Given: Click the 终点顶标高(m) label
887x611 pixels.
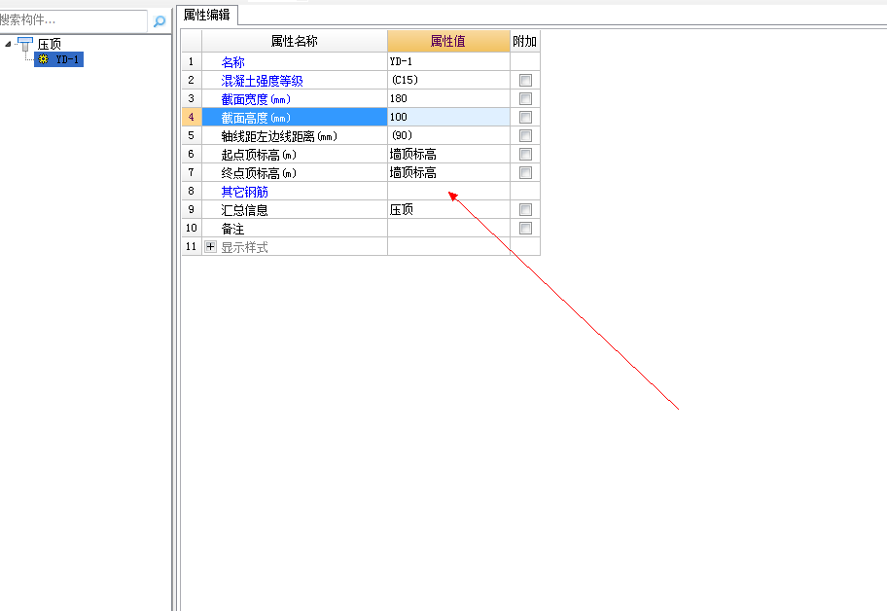Looking at the screenshot, I should (x=259, y=173).
